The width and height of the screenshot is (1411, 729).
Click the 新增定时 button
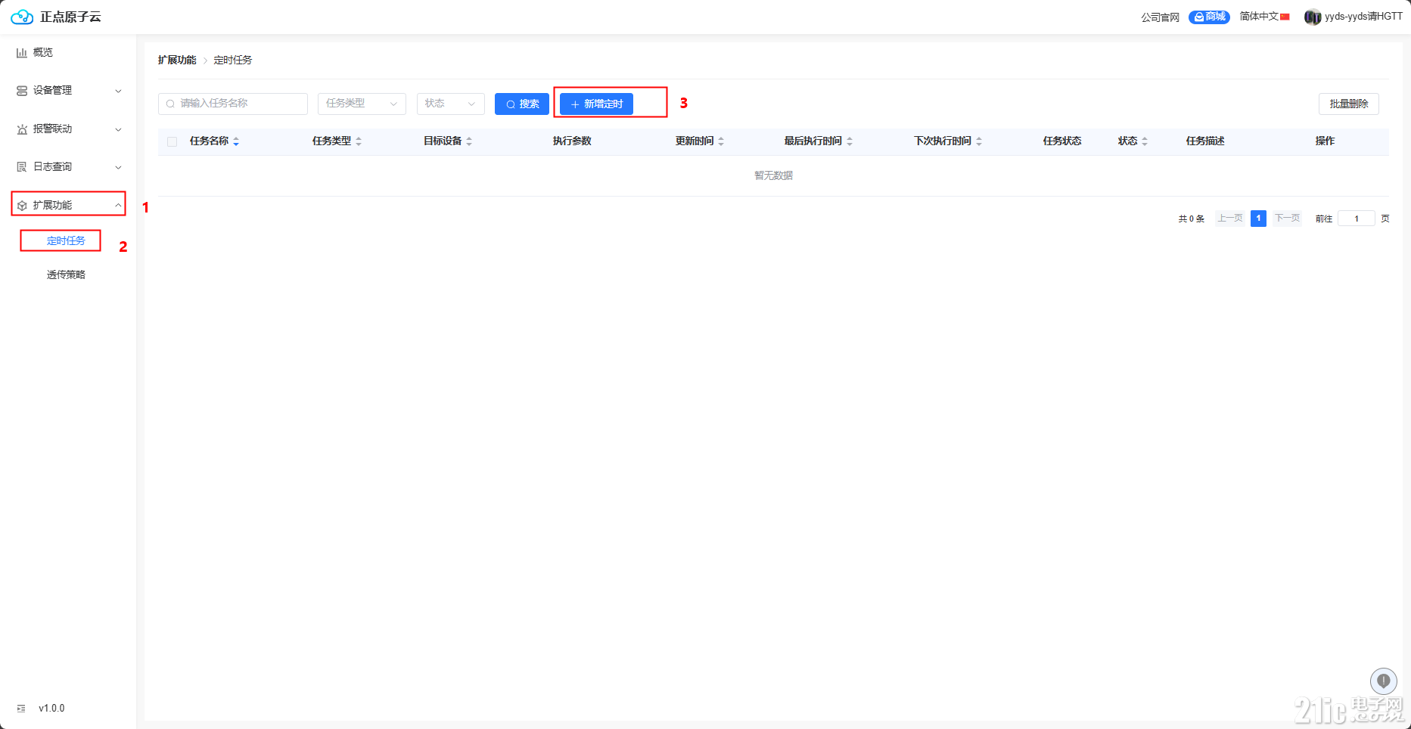[596, 104]
